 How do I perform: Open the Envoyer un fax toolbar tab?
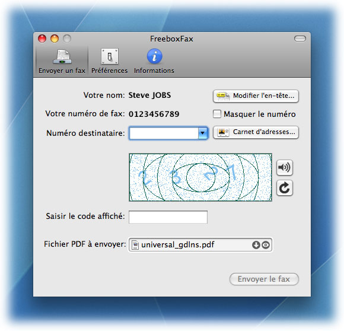pyautogui.click(x=62, y=62)
